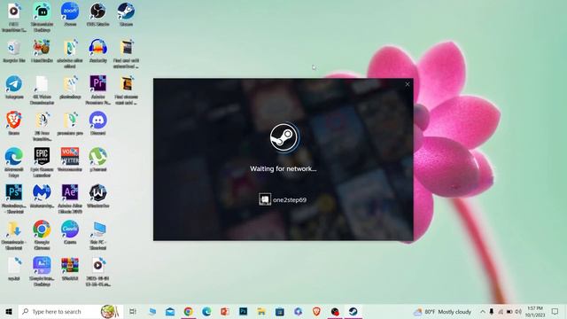Launch Google Chrome from the desktop
This screenshot has height=319, width=567.
(42, 235)
